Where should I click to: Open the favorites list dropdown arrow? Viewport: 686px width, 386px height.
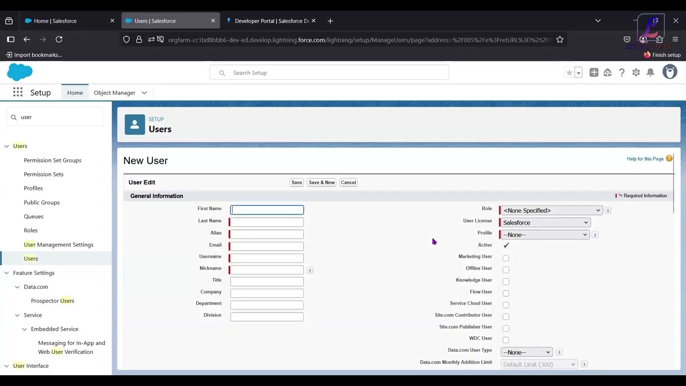click(578, 73)
